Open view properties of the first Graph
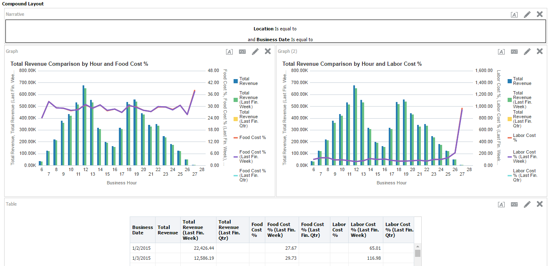The image size is (551, 266). [242, 51]
